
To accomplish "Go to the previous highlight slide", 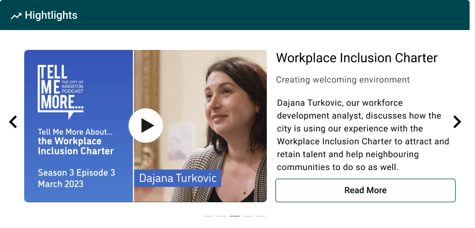I will pyautogui.click(x=13, y=122).
